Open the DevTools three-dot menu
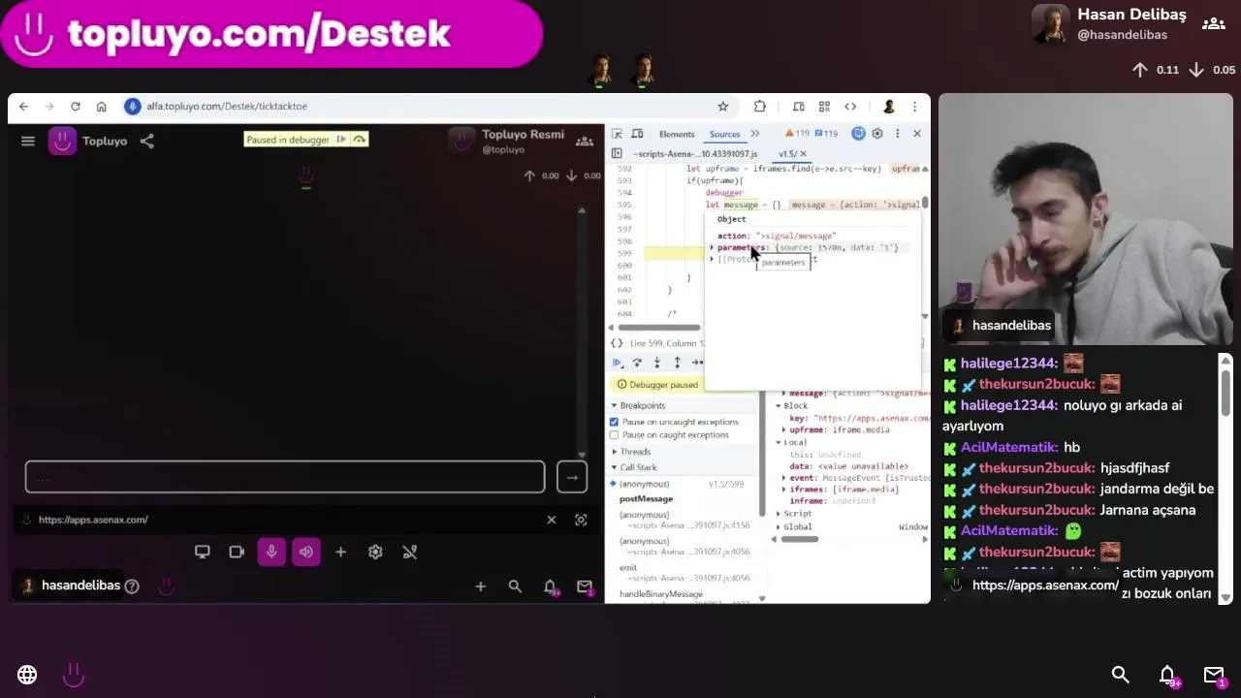The image size is (1241, 698). click(897, 134)
